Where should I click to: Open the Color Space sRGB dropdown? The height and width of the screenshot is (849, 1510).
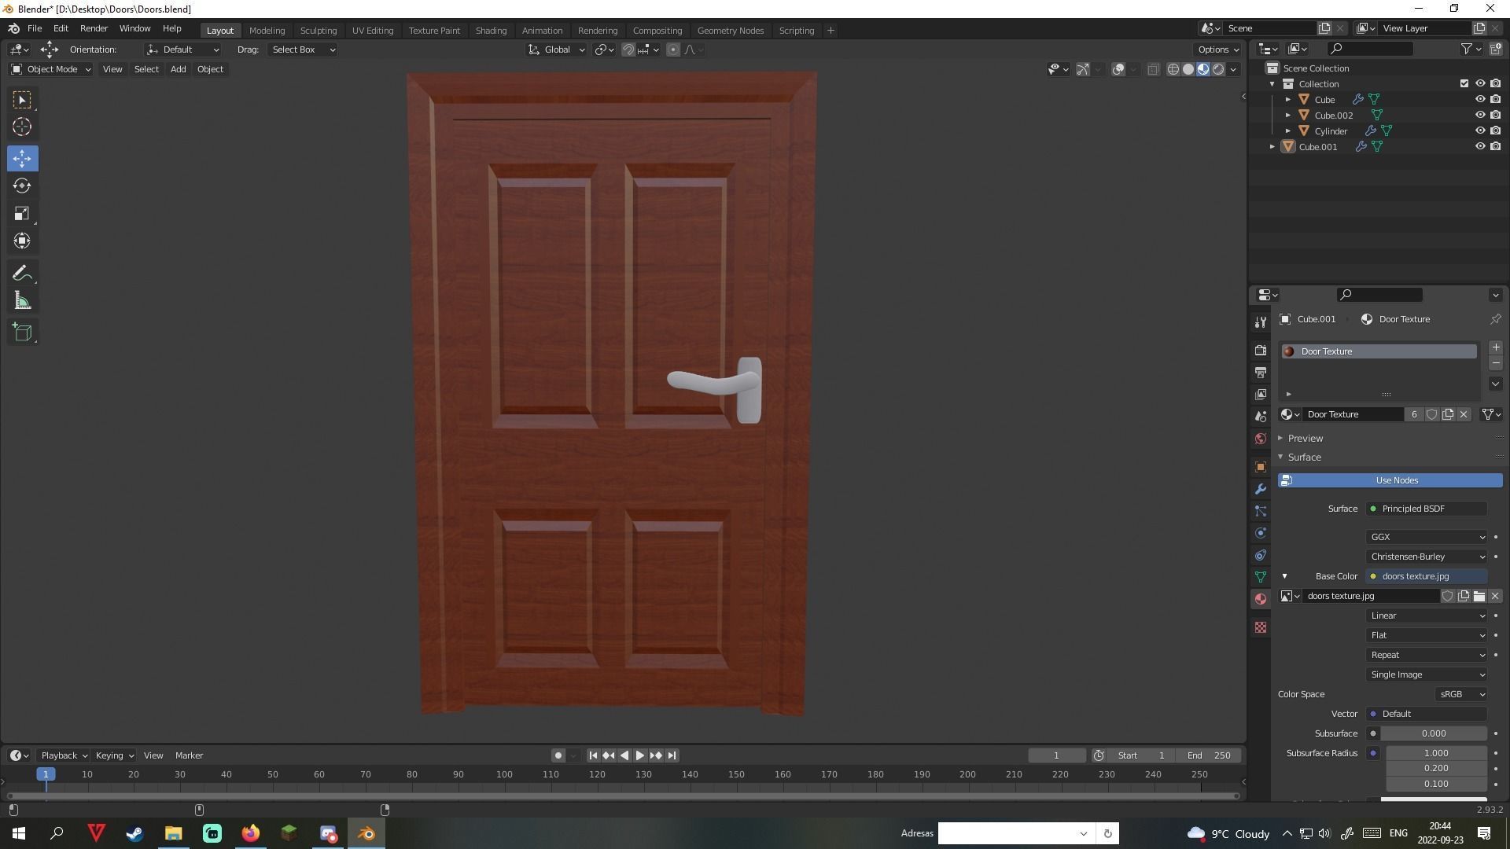pos(1461,694)
